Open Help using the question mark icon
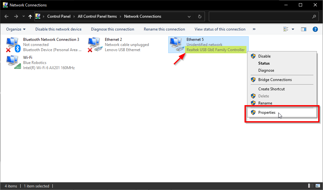Image resolution: width=323 pixels, height=190 pixels. pyautogui.click(x=315, y=29)
